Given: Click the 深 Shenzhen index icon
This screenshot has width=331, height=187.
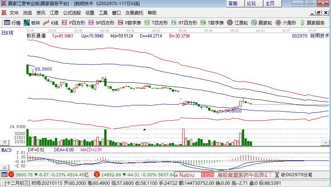Looking at the screenshot, I should click(97, 174).
